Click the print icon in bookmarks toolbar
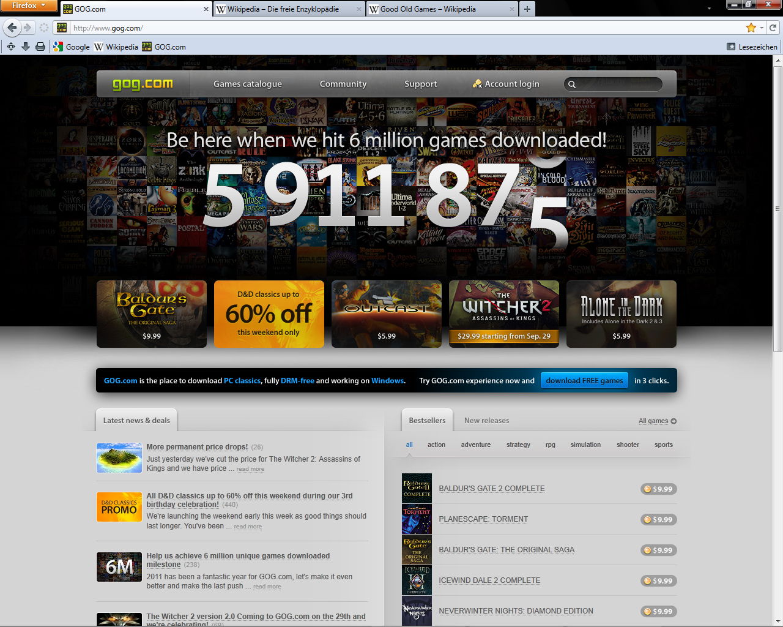 click(x=40, y=47)
